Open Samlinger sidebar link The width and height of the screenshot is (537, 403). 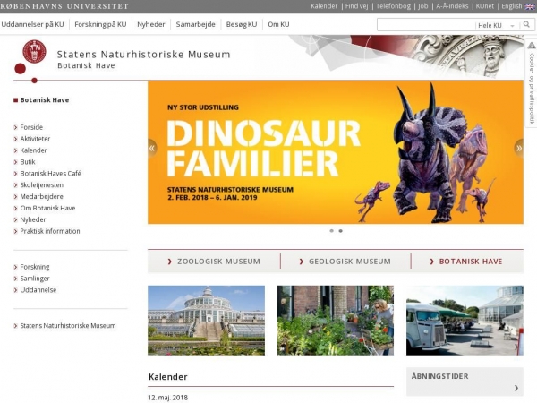(35, 279)
